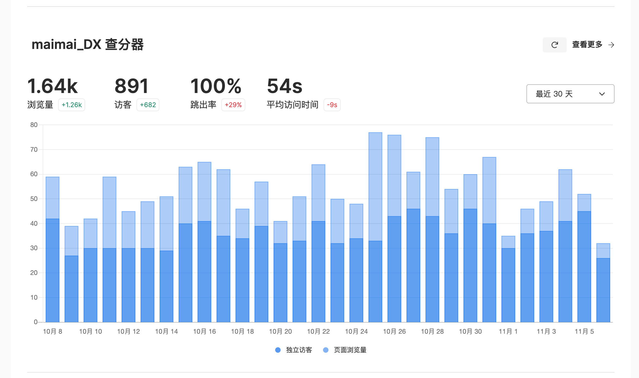Click the bar for 10月 30
The image size is (639, 378).
(x=470, y=248)
